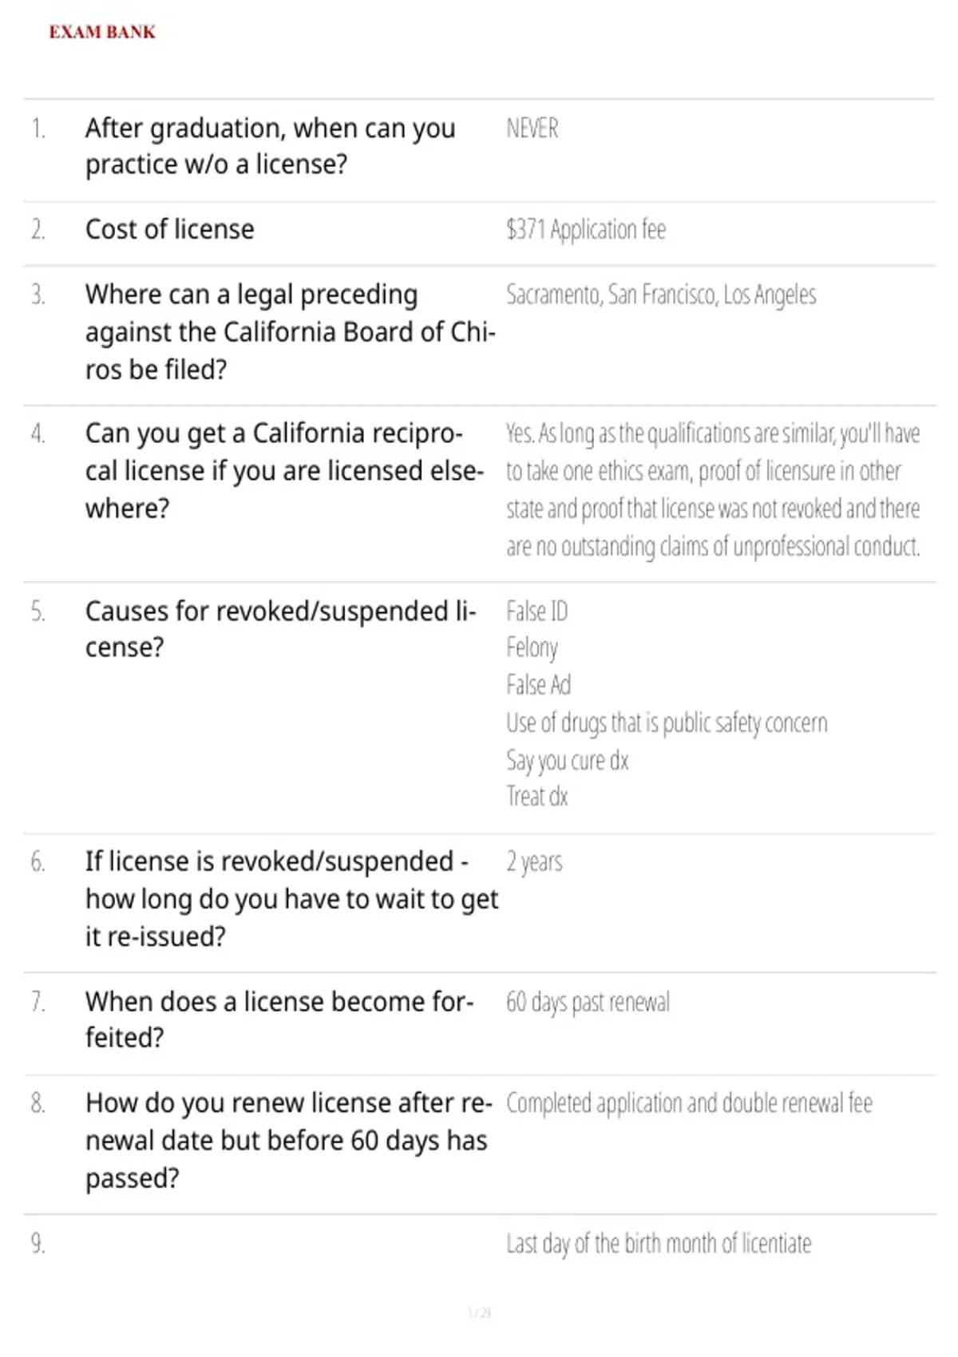Viewport: 958px width, 1357px height.
Task: Click the $371 Application fee answer
Action: point(586,229)
